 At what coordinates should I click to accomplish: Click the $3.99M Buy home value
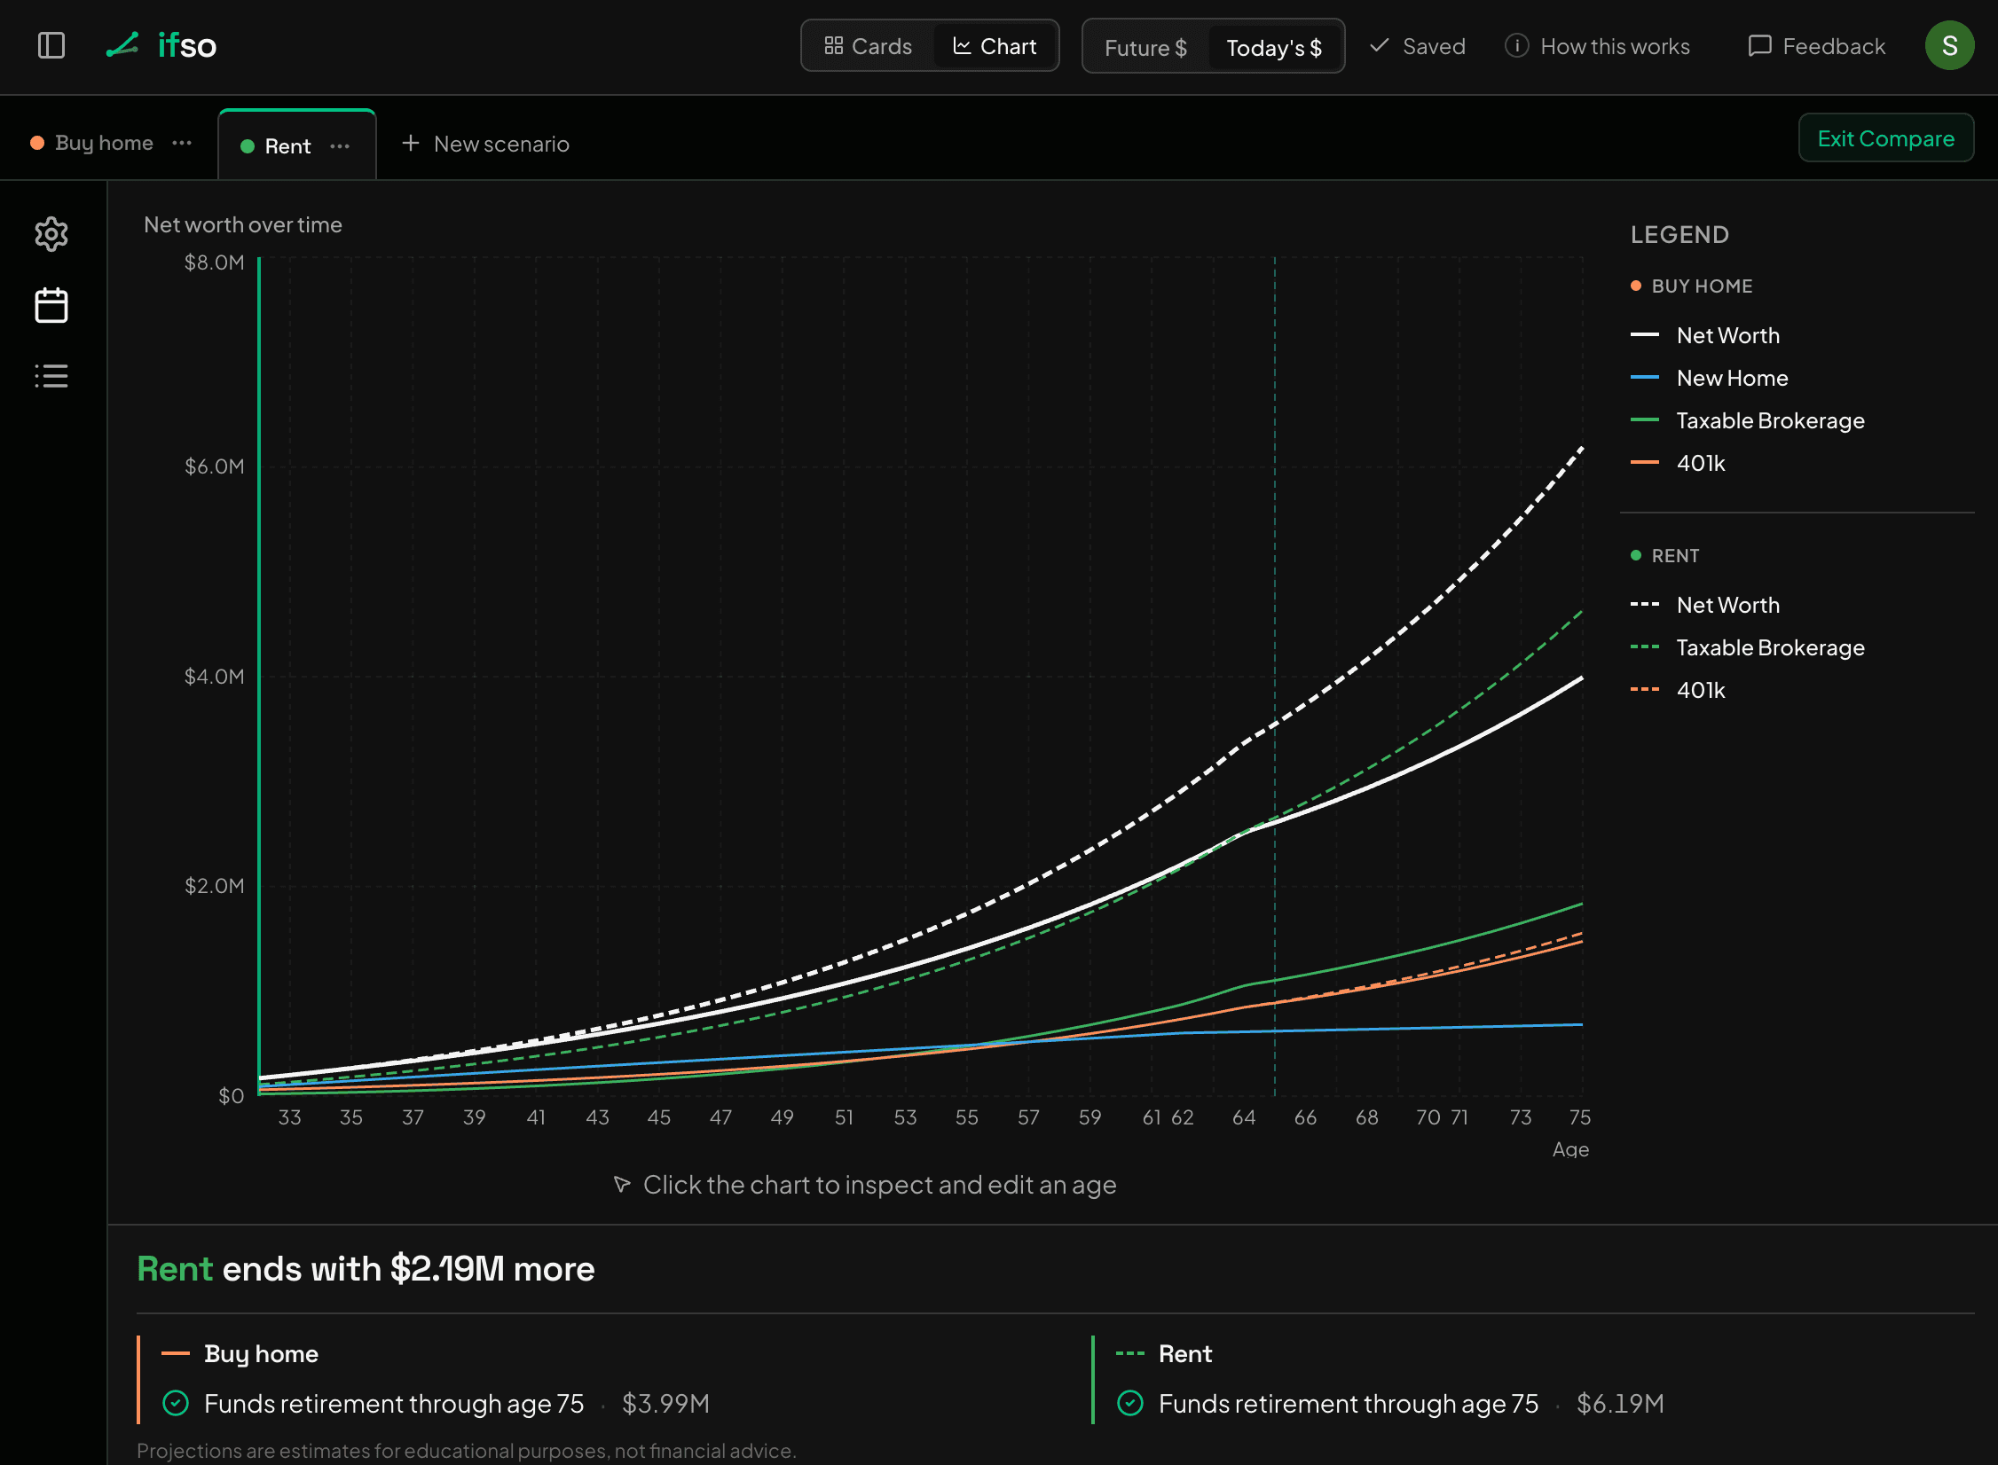click(665, 1404)
